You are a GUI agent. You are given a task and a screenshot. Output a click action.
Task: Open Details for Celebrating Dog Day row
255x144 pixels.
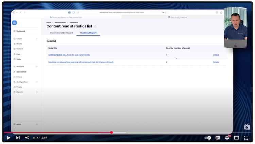[x=216, y=55]
